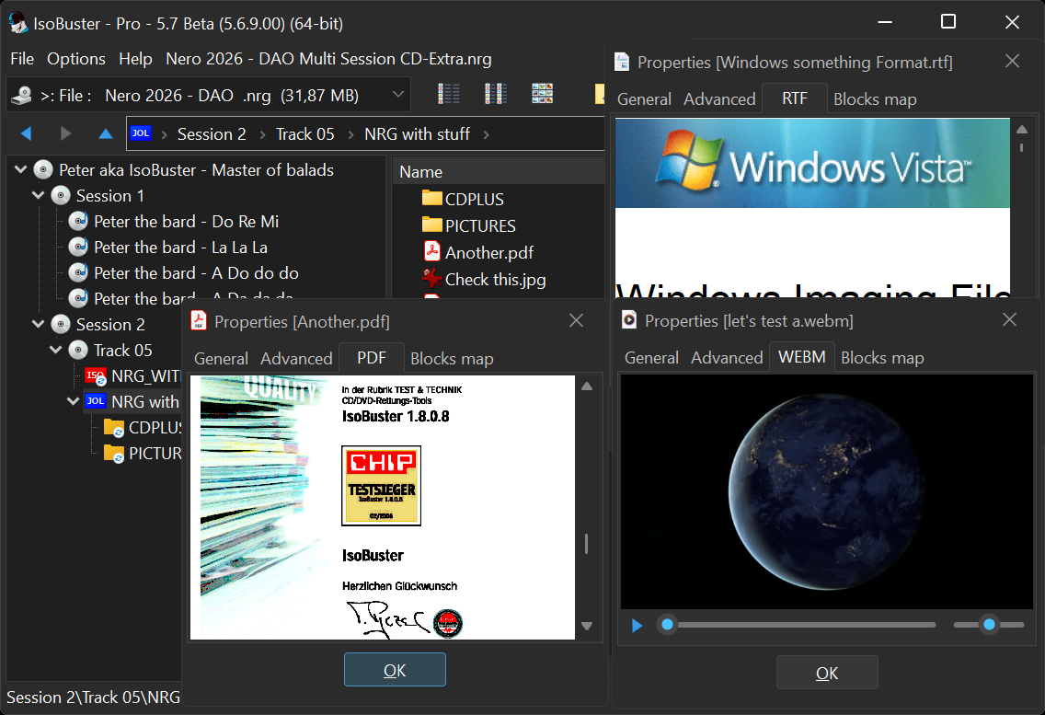Collapse the Session 2 tree node

click(39, 325)
